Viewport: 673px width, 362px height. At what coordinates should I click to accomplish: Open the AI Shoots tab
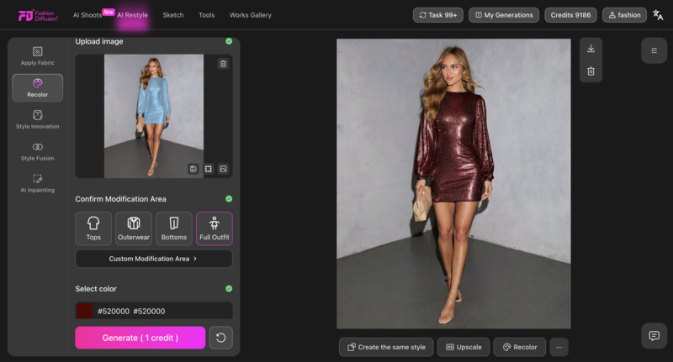click(87, 15)
